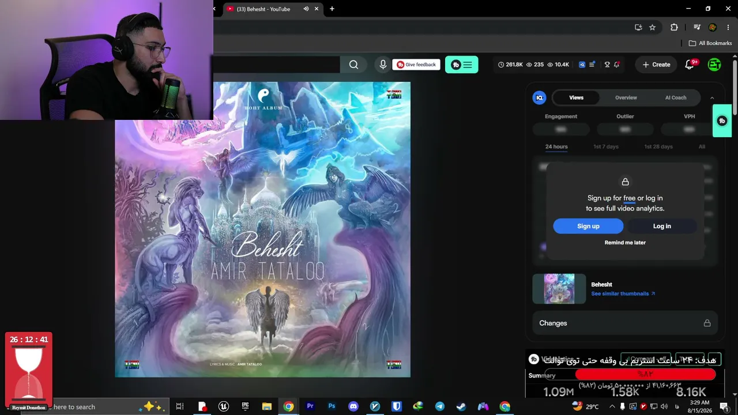This screenshot has width=738, height=415.
Task: Open Photoshop from the taskbar
Action: tap(332, 406)
